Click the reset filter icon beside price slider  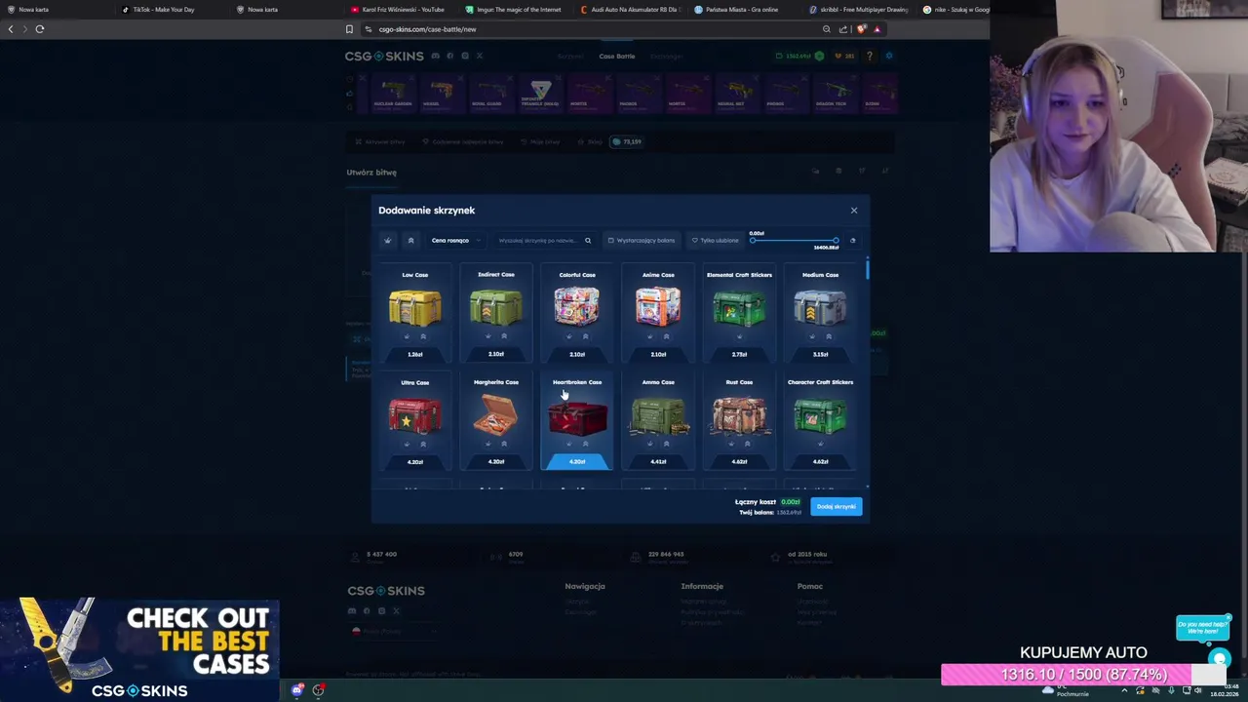tap(852, 240)
